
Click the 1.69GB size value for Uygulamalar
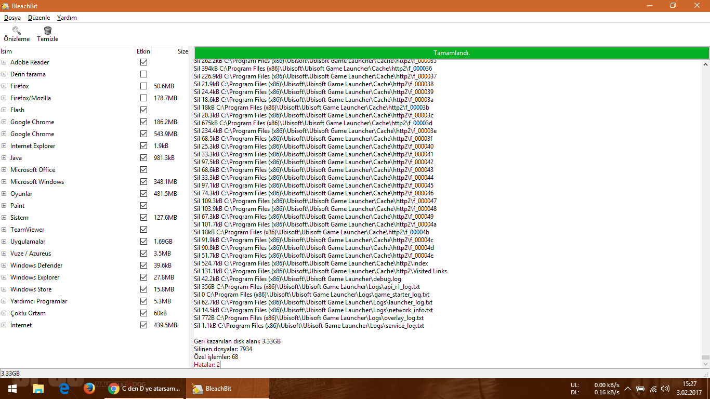click(163, 242)
